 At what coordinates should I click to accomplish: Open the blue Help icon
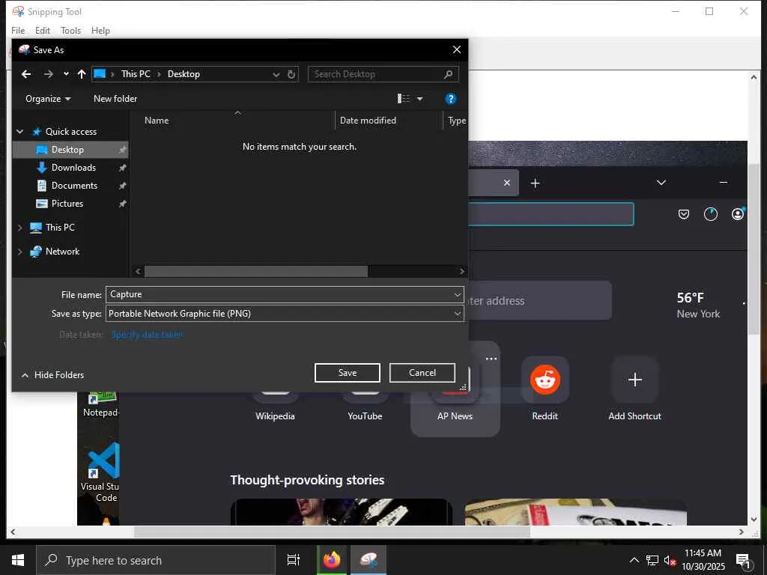450,99
